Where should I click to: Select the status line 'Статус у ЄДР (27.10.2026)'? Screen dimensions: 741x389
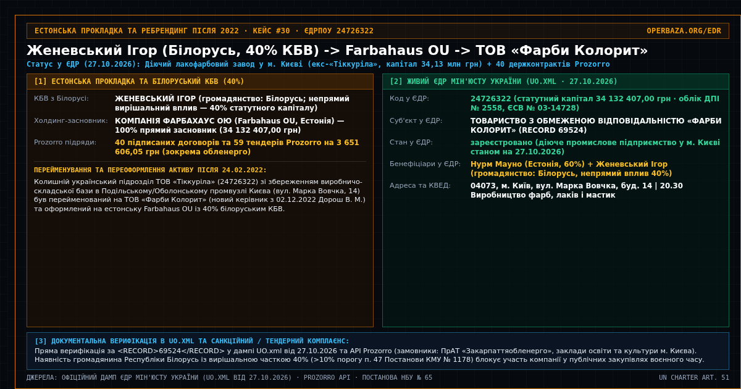pos(318,64)
